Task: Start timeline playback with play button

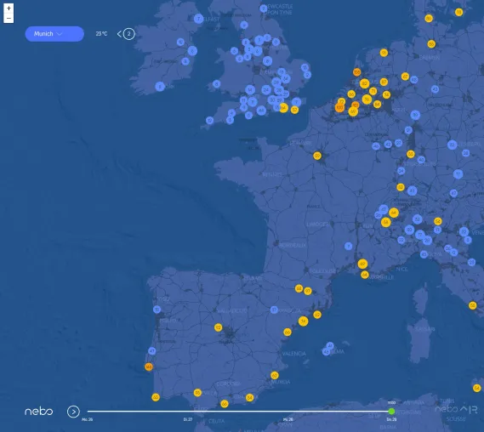Action: pos(73,412)
